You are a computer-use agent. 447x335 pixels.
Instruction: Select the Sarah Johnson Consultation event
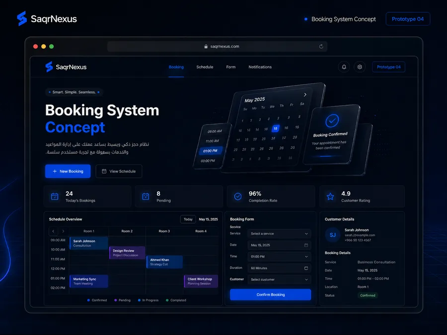coord(89,243)
